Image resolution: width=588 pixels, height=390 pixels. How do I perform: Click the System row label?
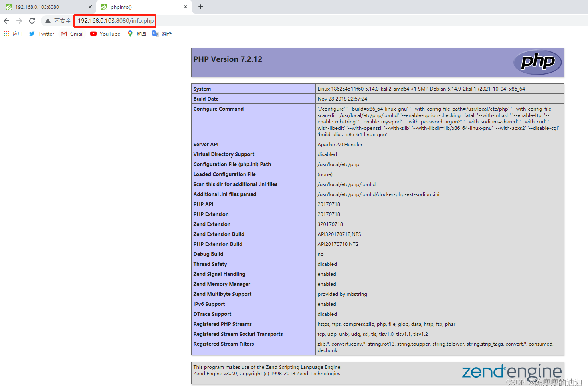coord(202,89)
